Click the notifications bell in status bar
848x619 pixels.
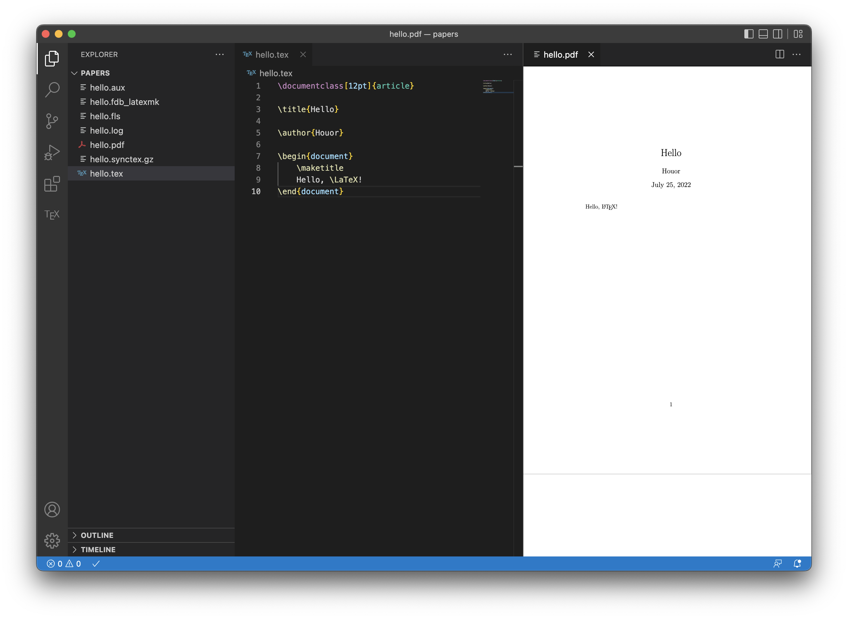click(x=797, y=564)
